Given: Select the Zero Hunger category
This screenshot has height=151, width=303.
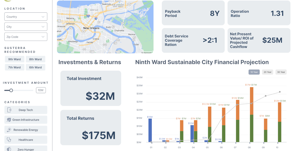Looking at the screenshot, I should click(26, 149).
